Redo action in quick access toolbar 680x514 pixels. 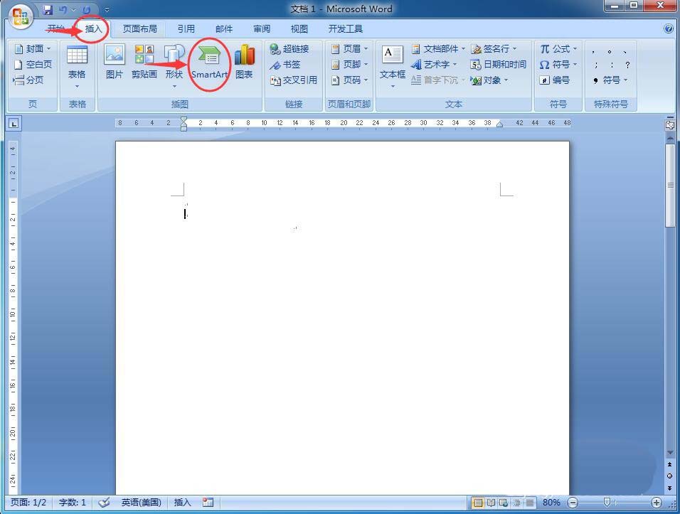point(86,9)
